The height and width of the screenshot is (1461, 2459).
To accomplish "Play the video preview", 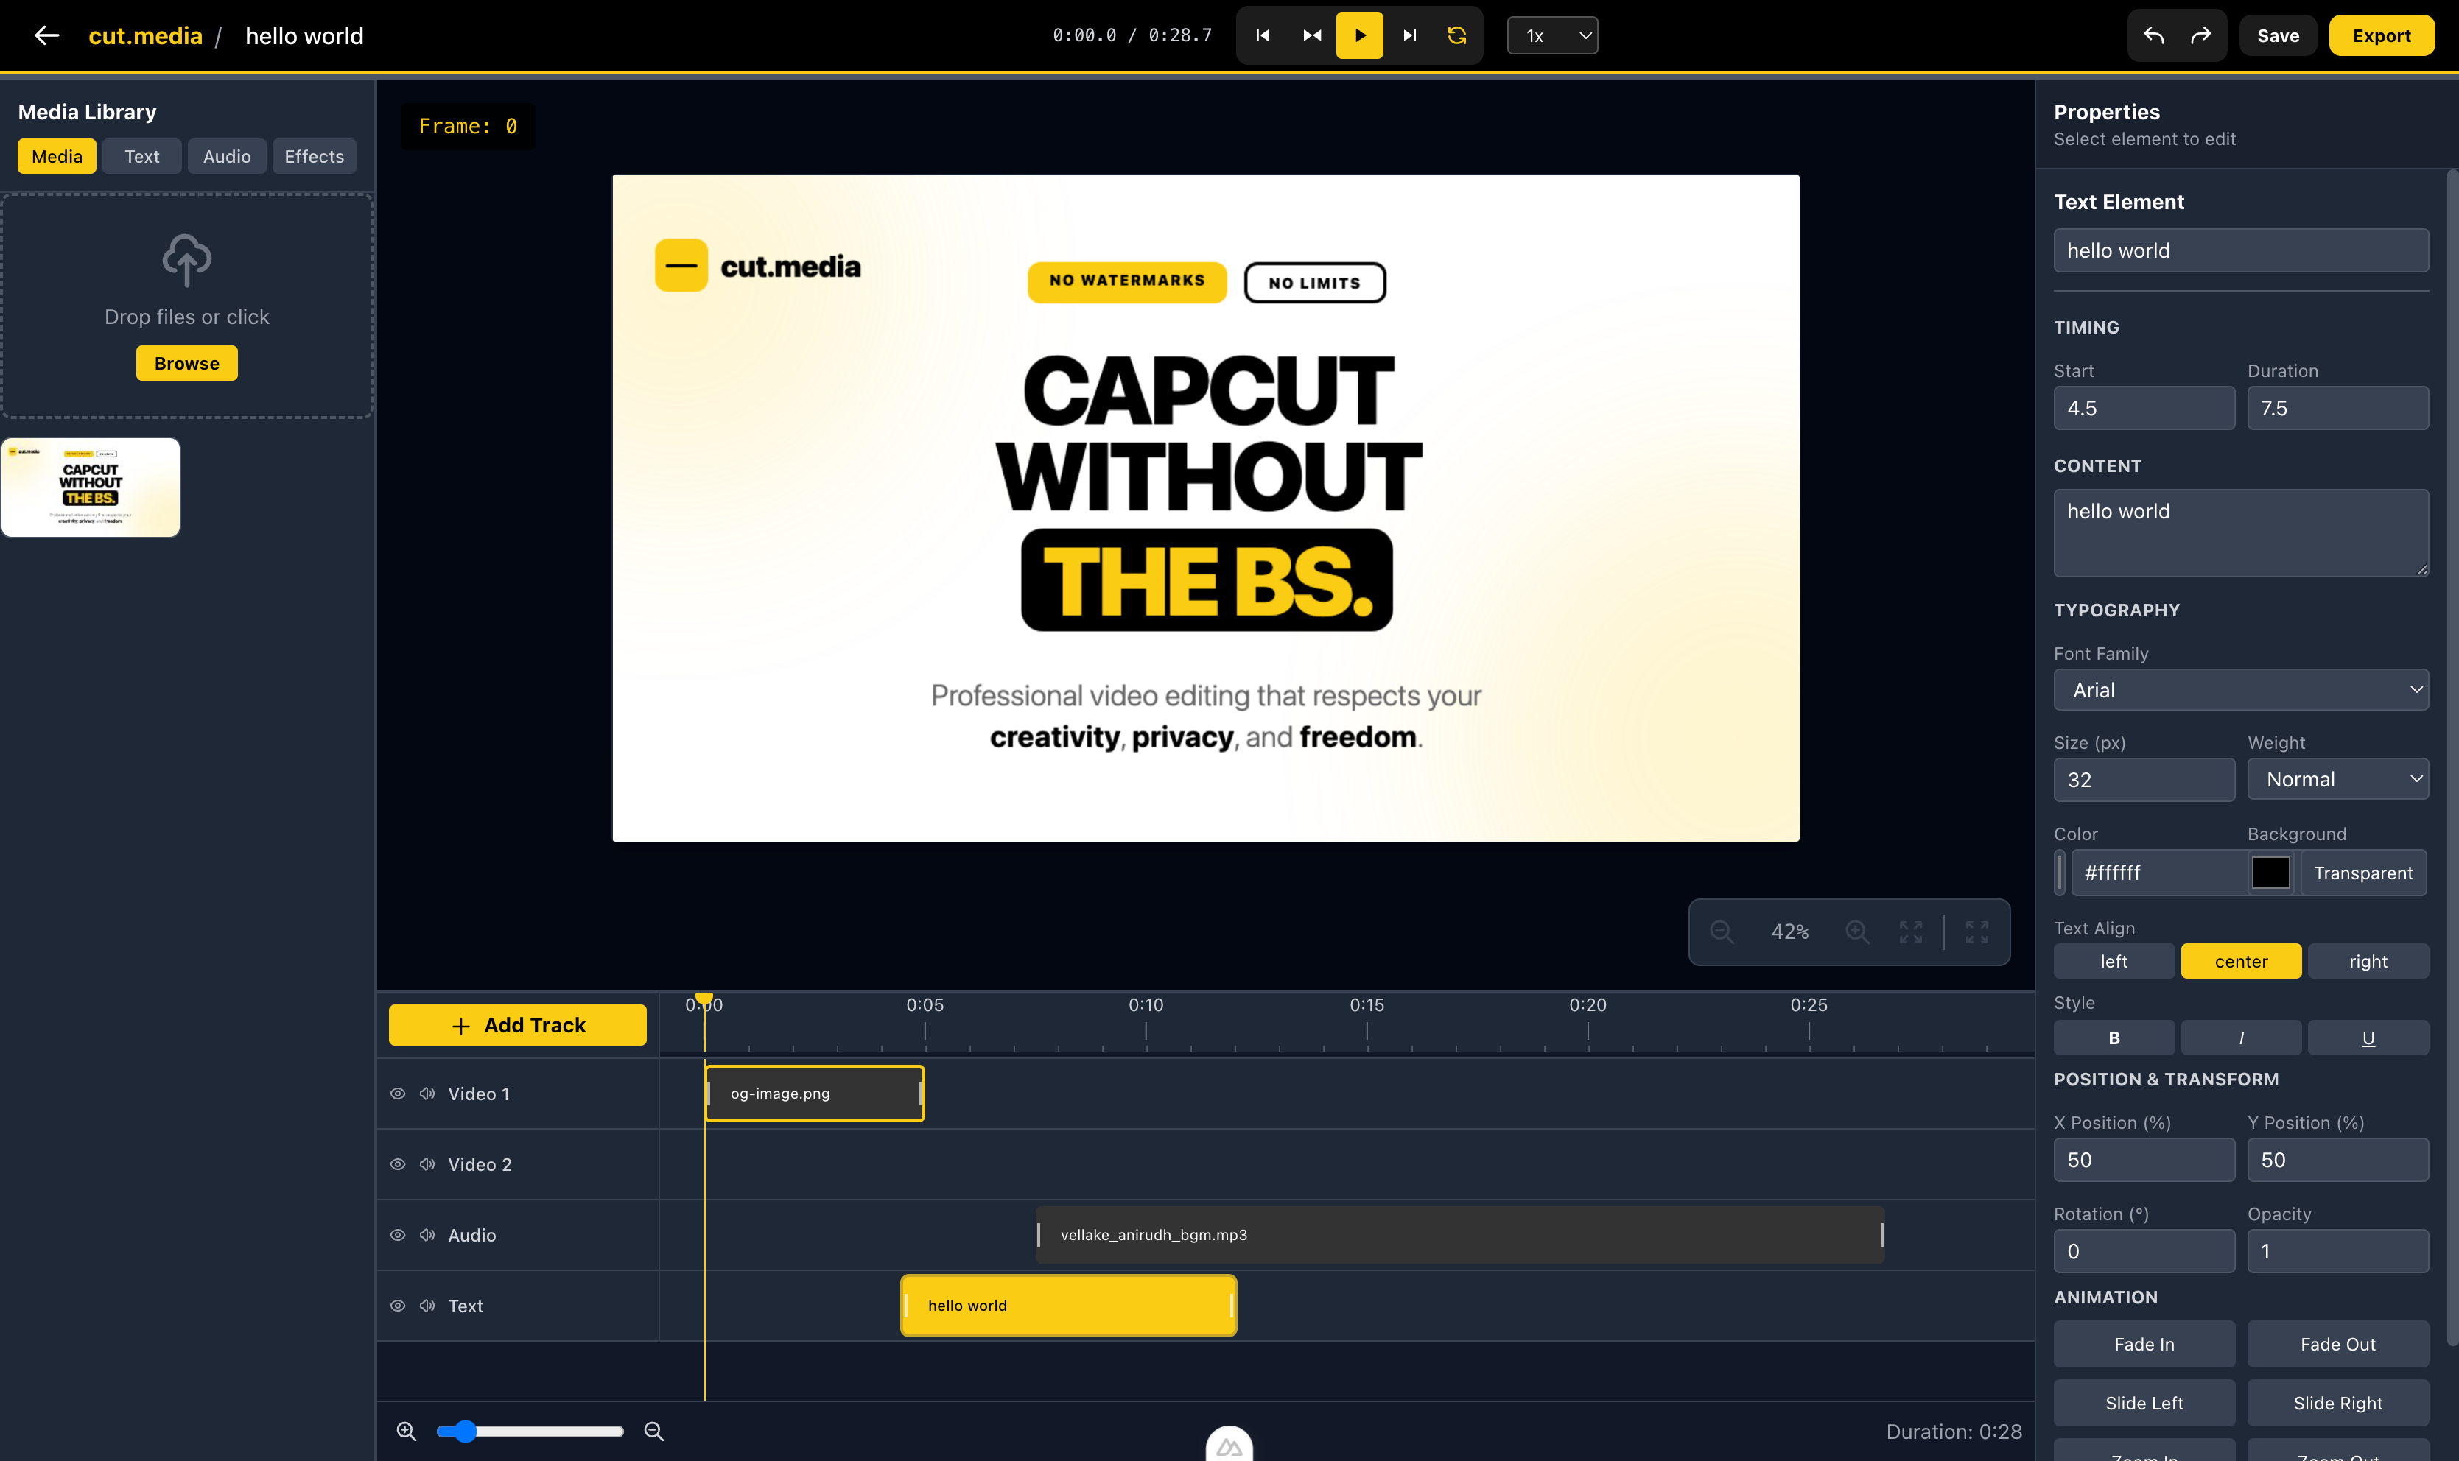I will click(1359, 35).
